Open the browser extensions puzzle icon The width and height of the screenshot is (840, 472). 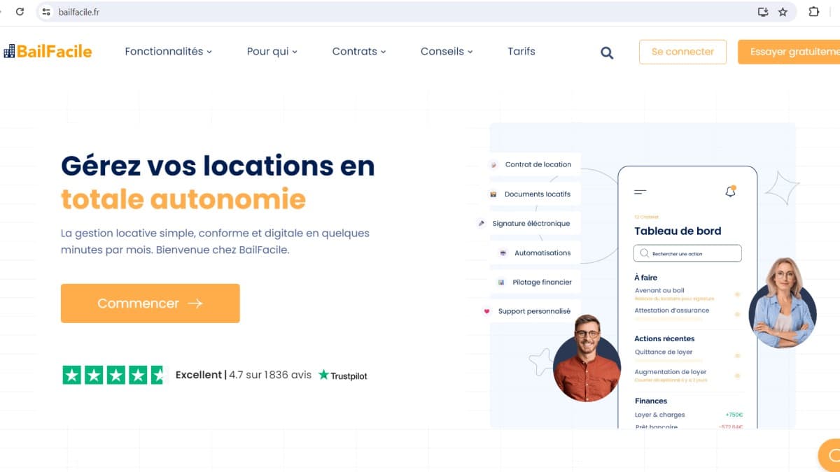pos(813,12)
